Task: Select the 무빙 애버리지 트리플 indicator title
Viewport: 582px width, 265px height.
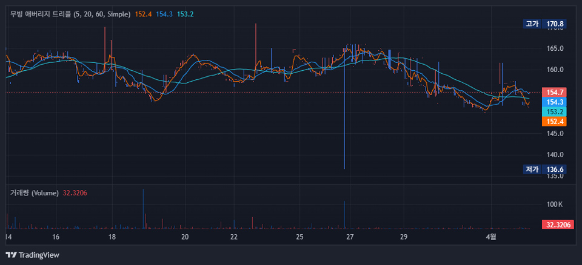Action: click(70, 14)
